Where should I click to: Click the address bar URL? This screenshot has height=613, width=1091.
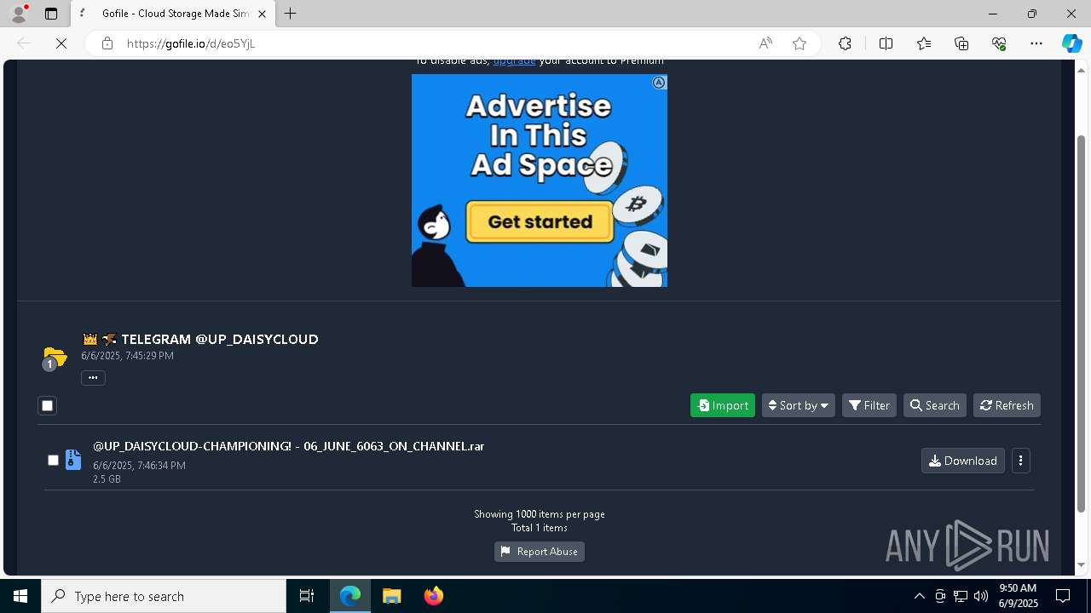tap(191, 43)
